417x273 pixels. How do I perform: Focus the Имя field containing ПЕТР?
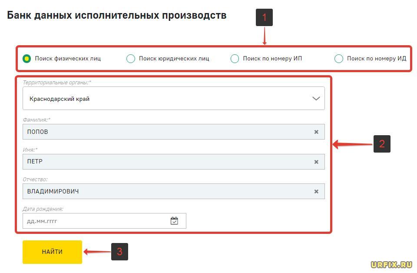click(165, 162)
